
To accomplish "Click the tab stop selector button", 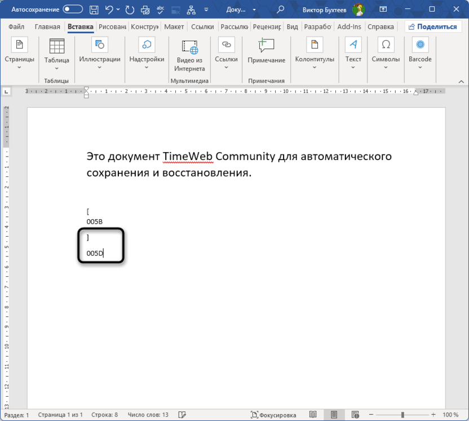I will click(7, 91).
